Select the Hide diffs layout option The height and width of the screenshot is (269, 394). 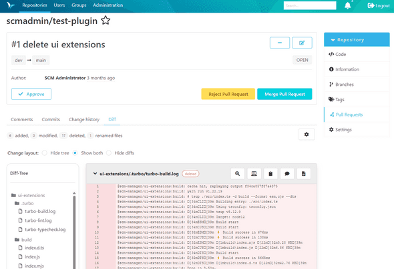pos(109,153)
